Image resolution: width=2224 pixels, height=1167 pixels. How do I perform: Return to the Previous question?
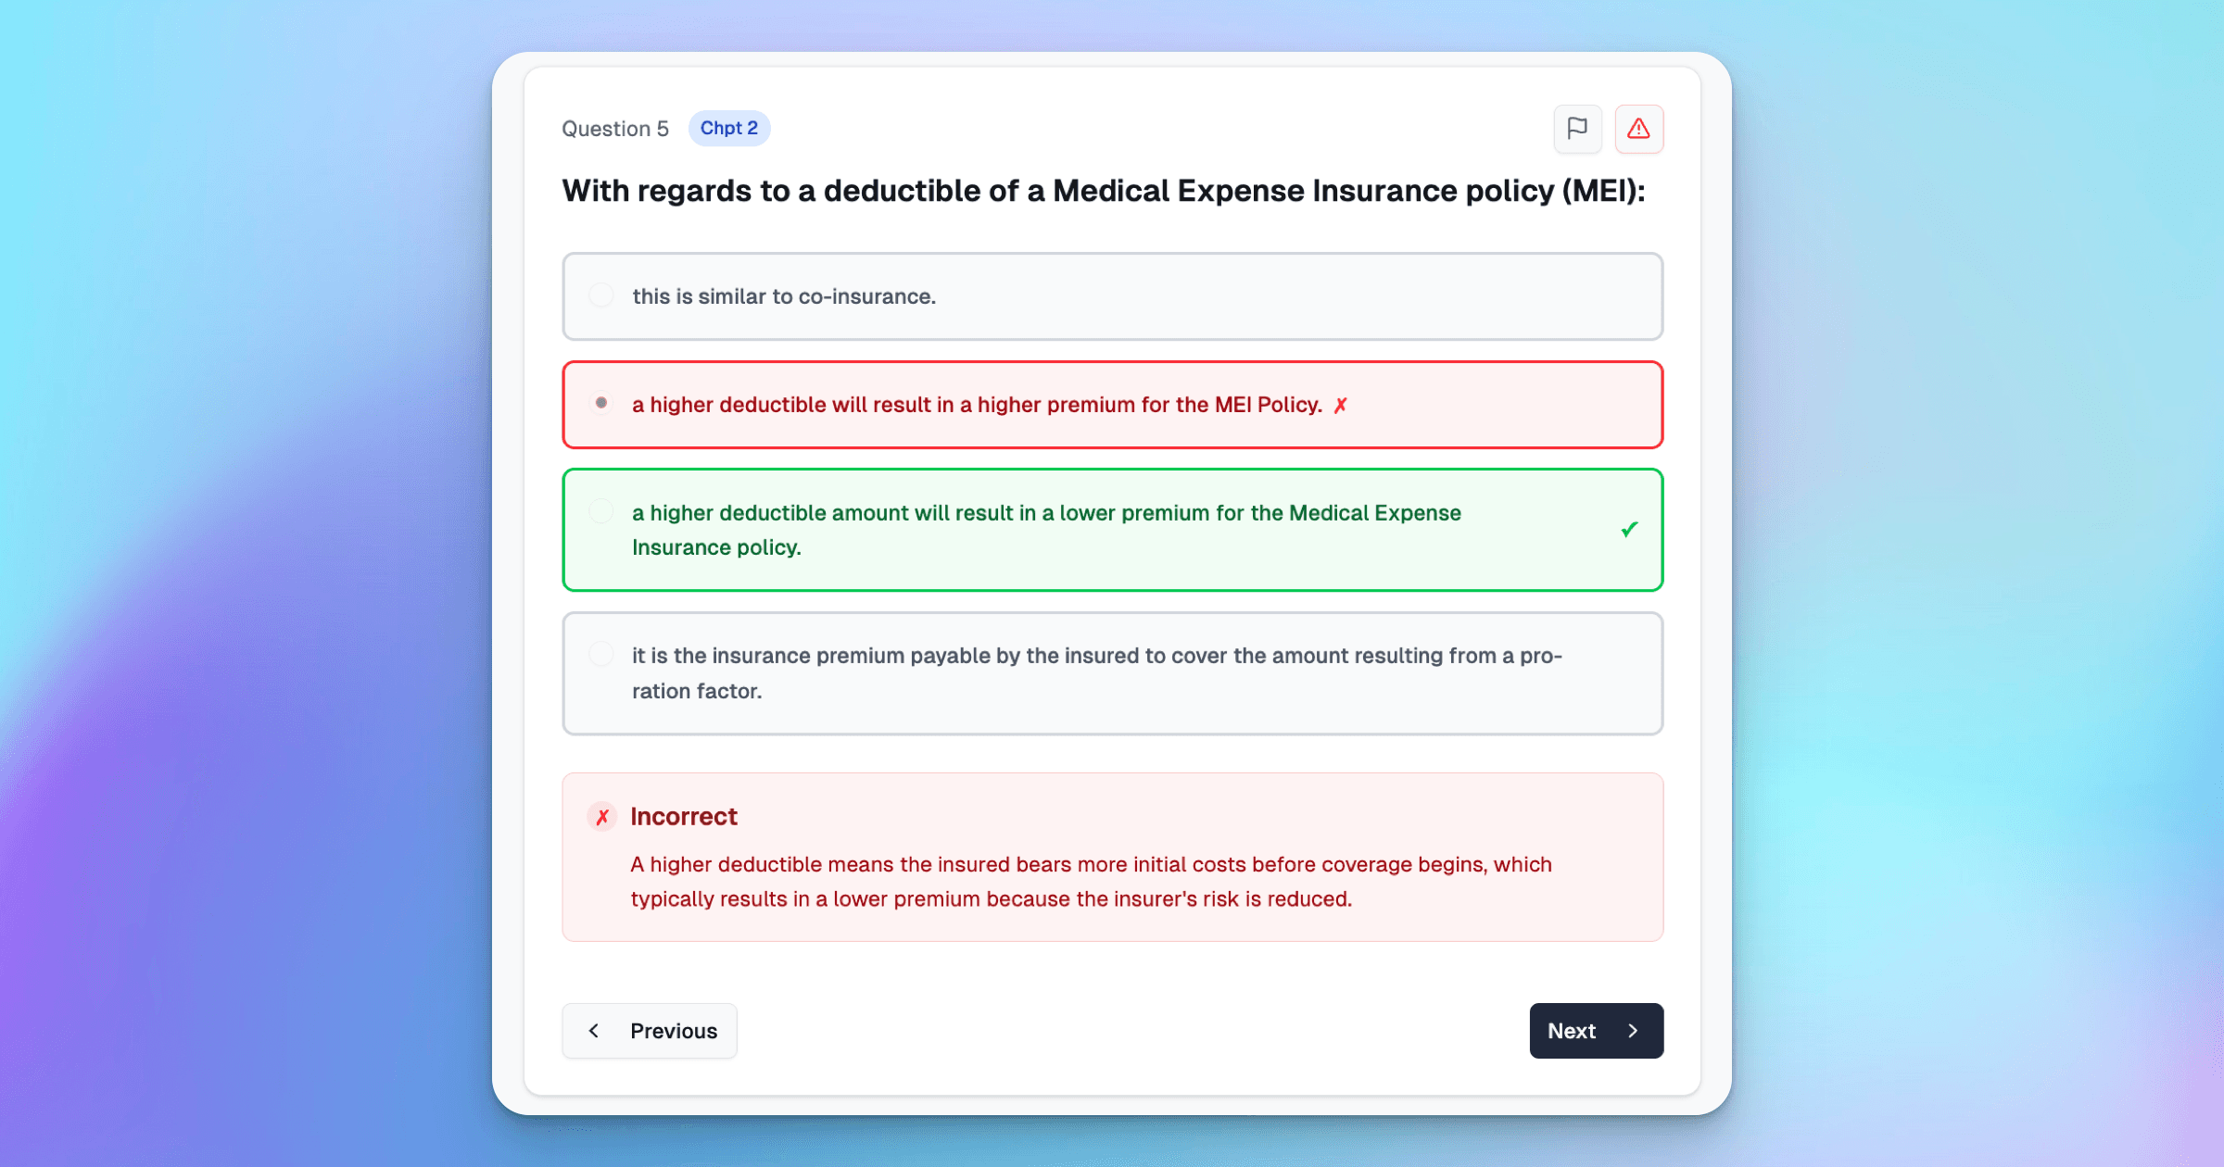[x=649, y=1030]
